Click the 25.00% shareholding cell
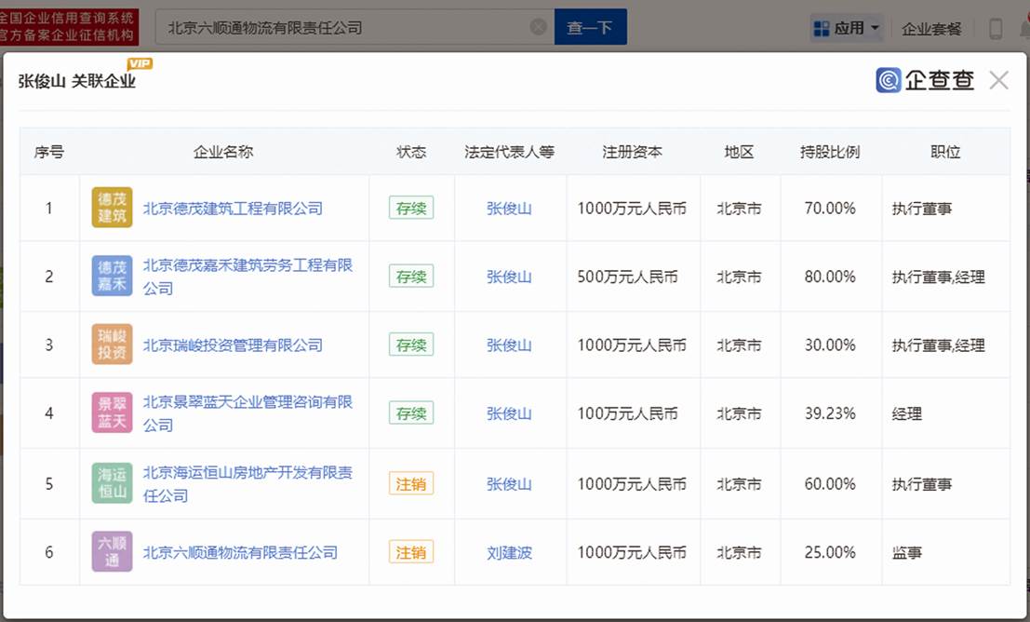The width and height of the screenshot is (1030, 622). pos(830,552)
